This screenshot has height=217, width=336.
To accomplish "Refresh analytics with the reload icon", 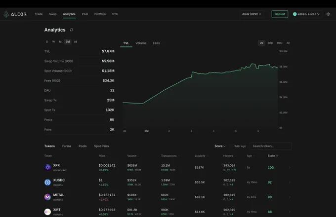I will 72,30.
